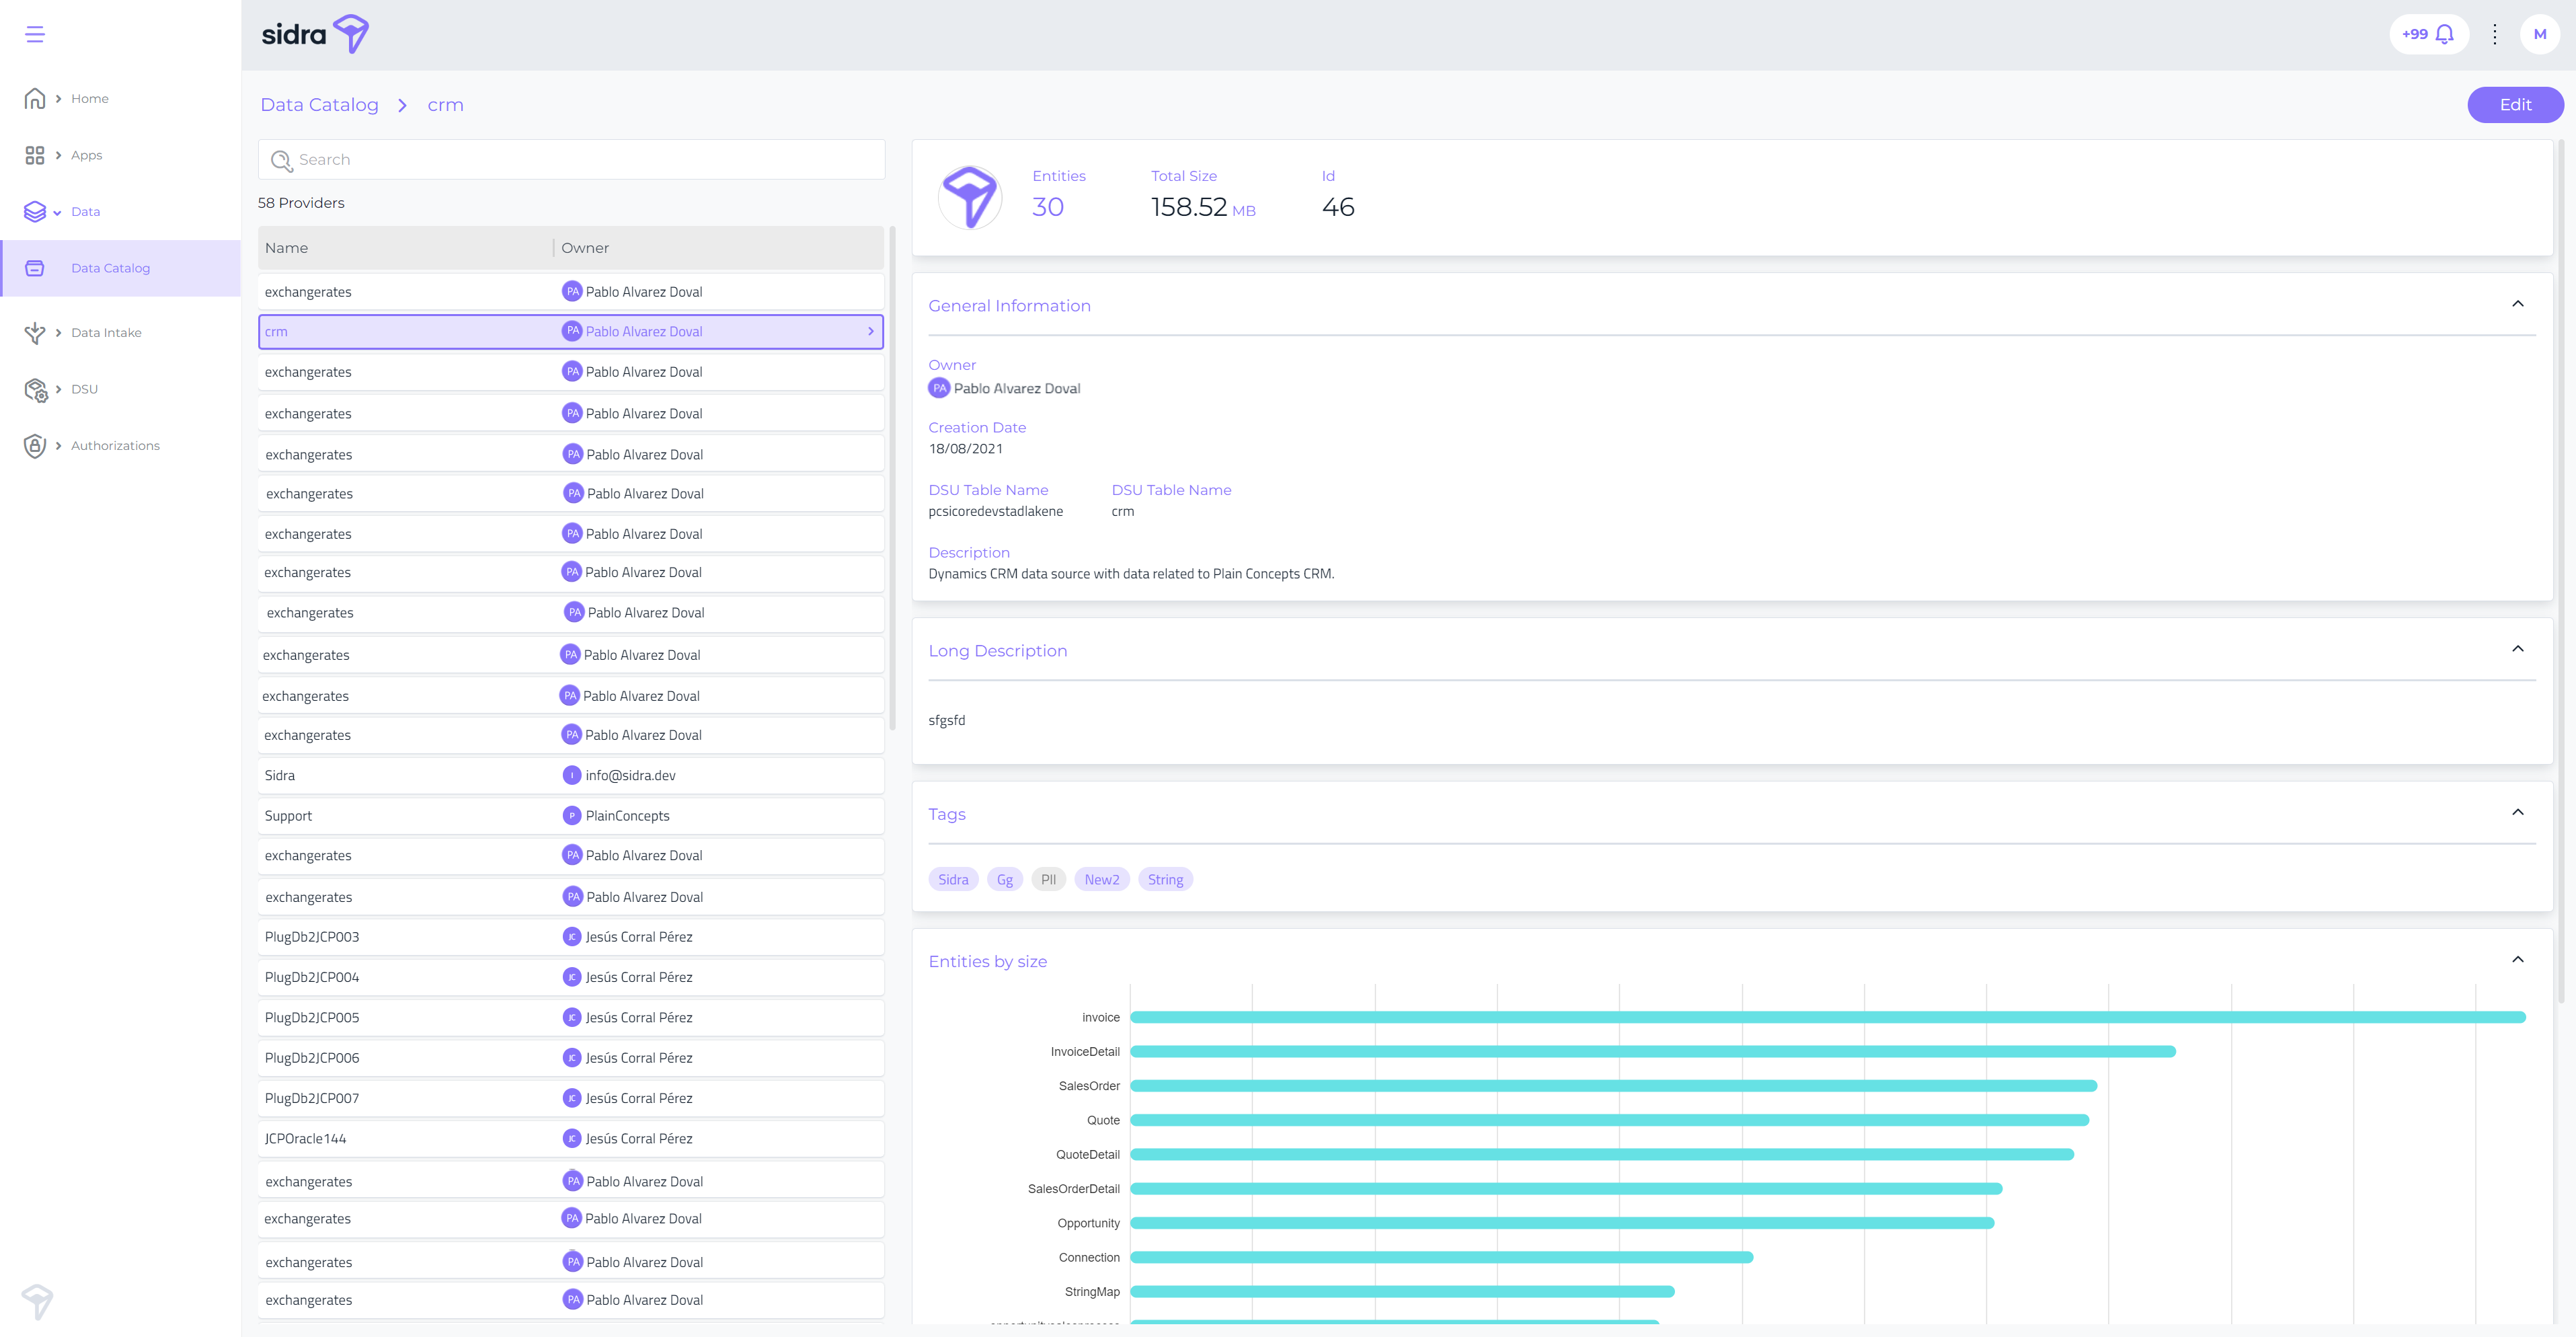Collapse the Entities by size section
This screenshot has width=2576, height=1337.
pyautogui.click(x=2517, y=960)
